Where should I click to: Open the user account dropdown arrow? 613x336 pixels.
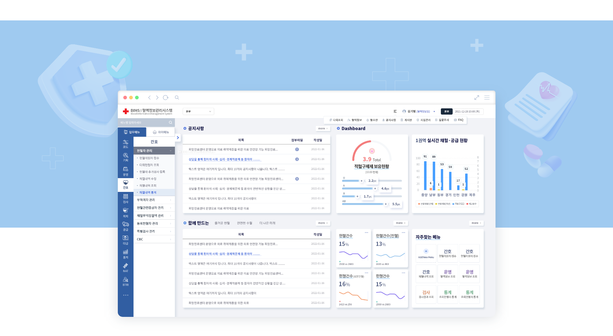(434, 112)
